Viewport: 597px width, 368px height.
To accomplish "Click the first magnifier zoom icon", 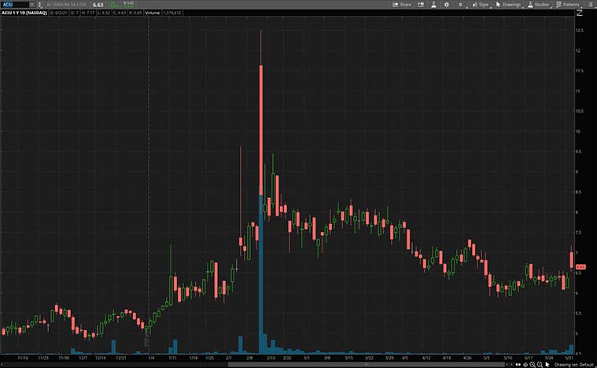I will 533,365.
